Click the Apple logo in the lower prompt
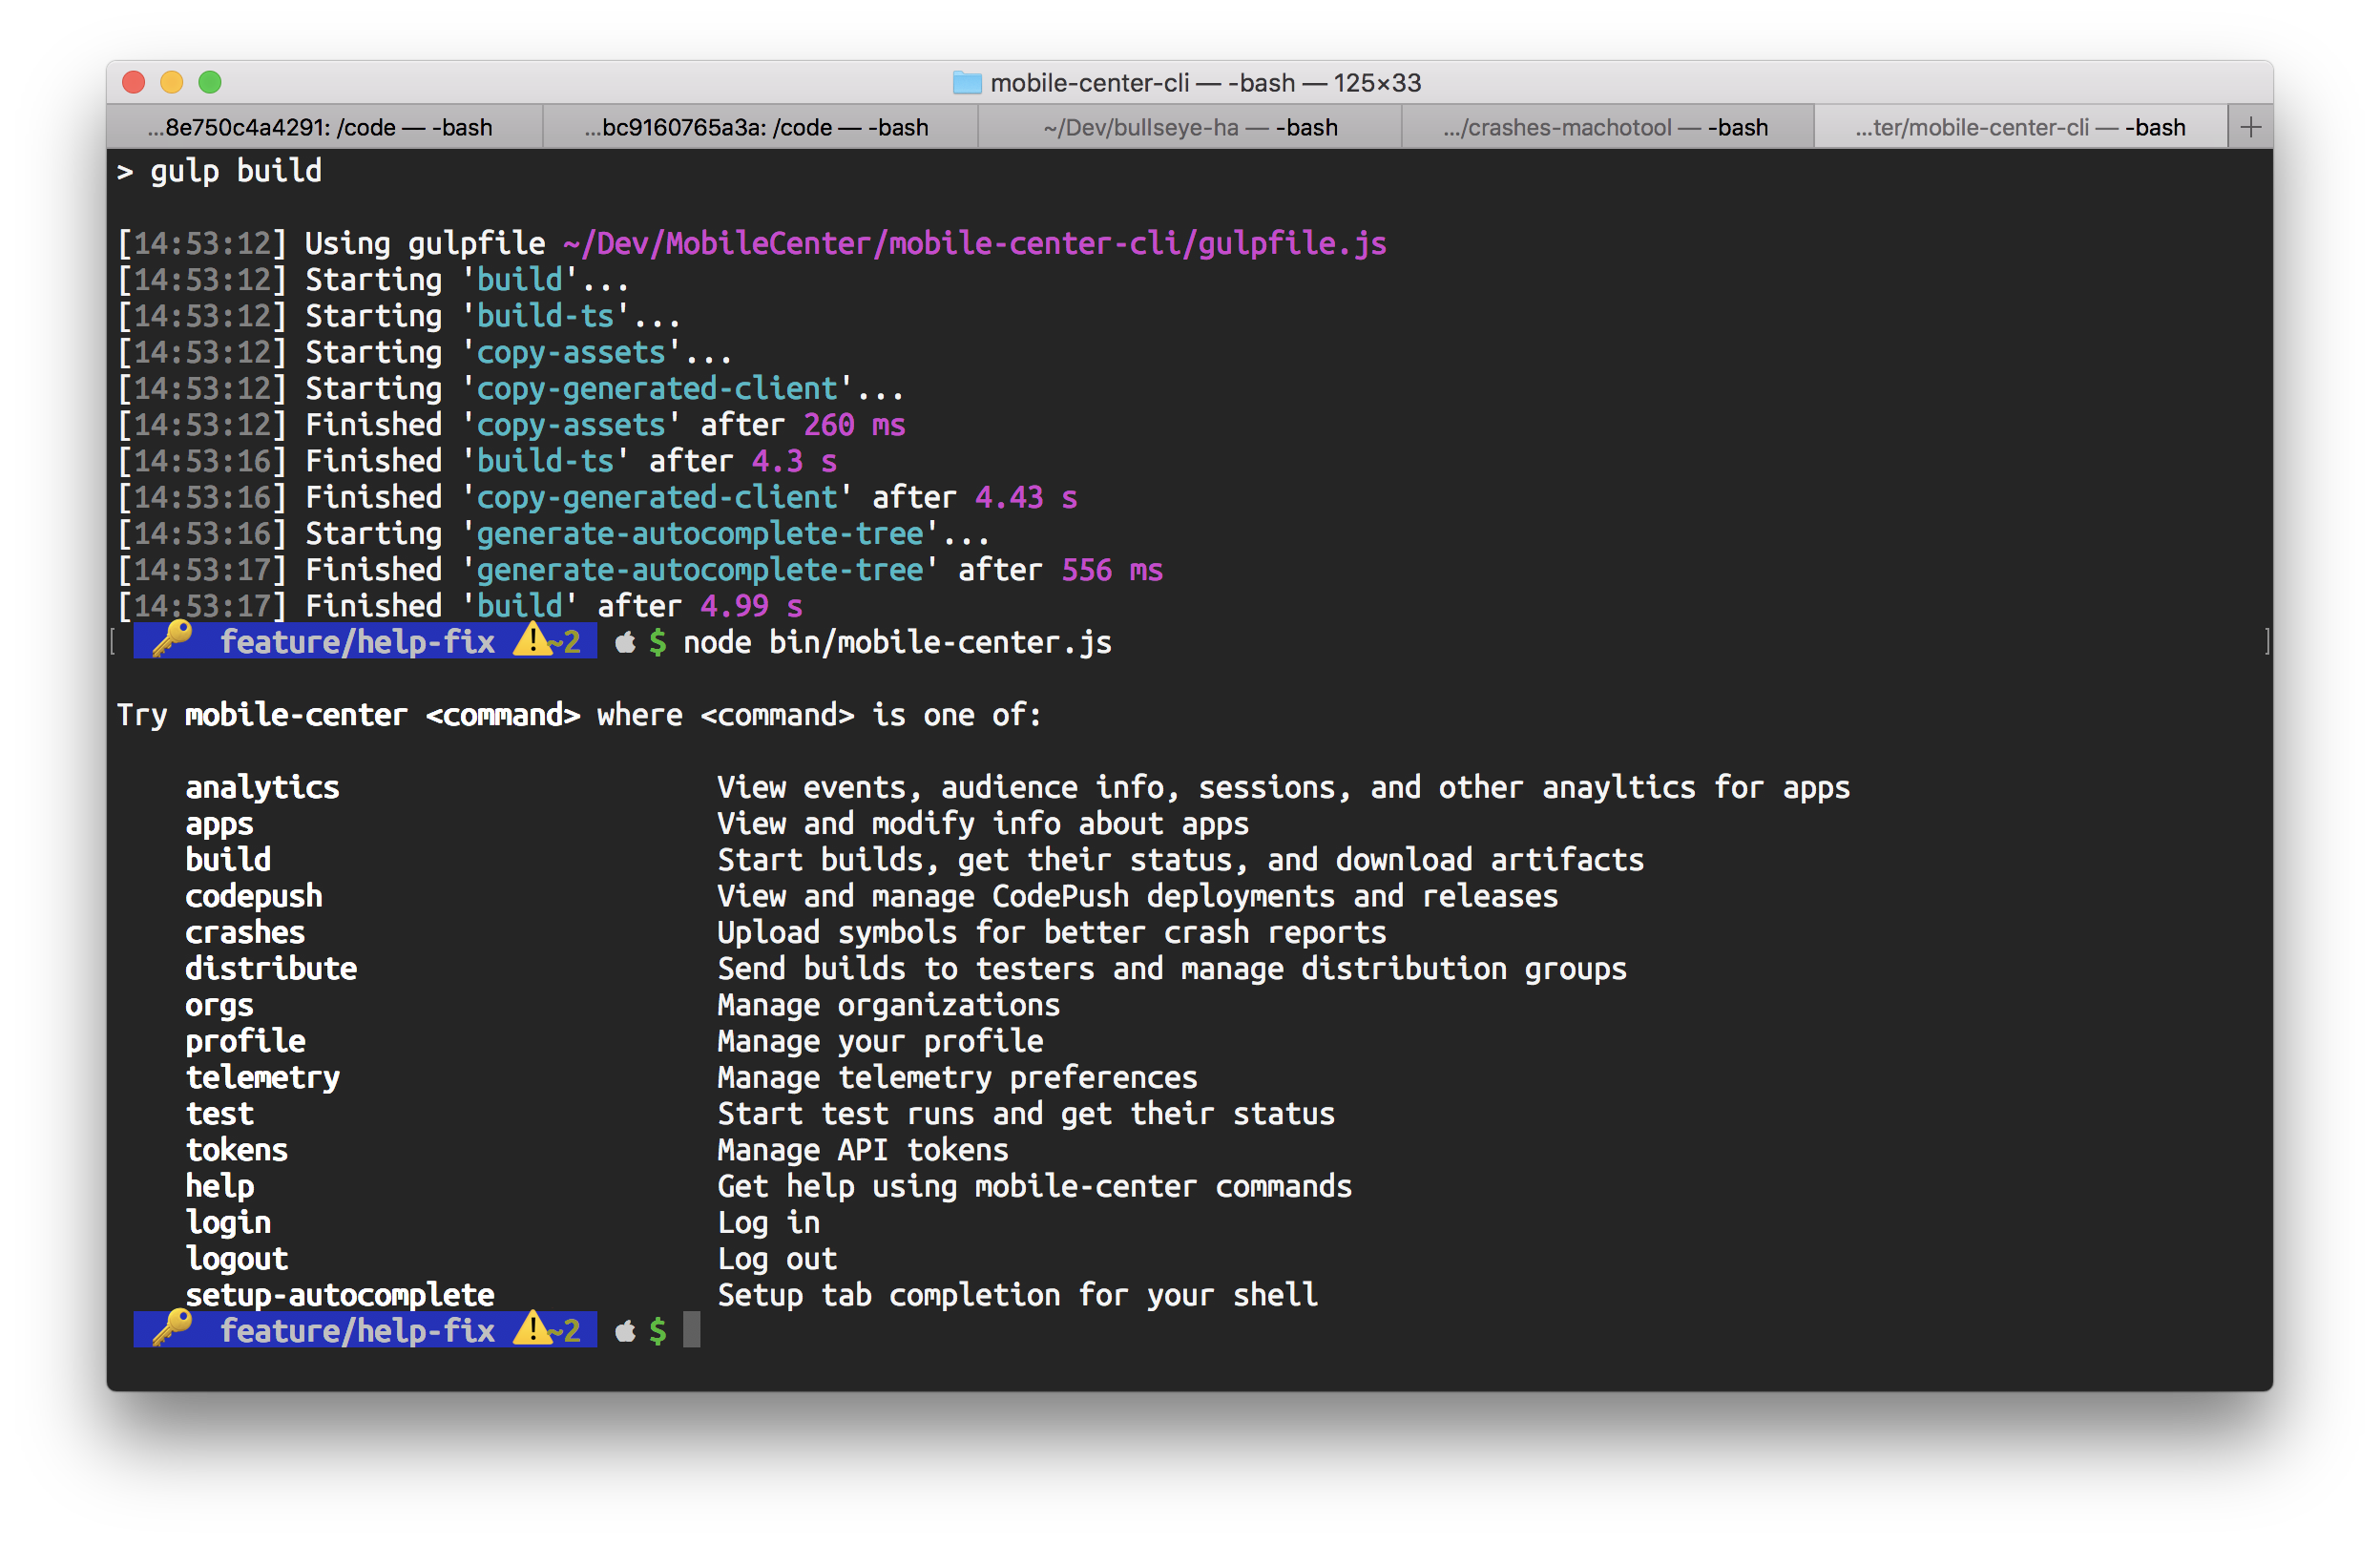 click(x=624, y=1330)
